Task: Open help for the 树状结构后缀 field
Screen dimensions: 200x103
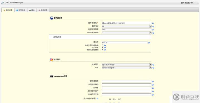Action: pyautogui.click(x=153, y=30)
